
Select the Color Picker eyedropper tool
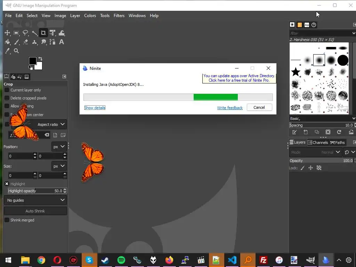[7, 51]
